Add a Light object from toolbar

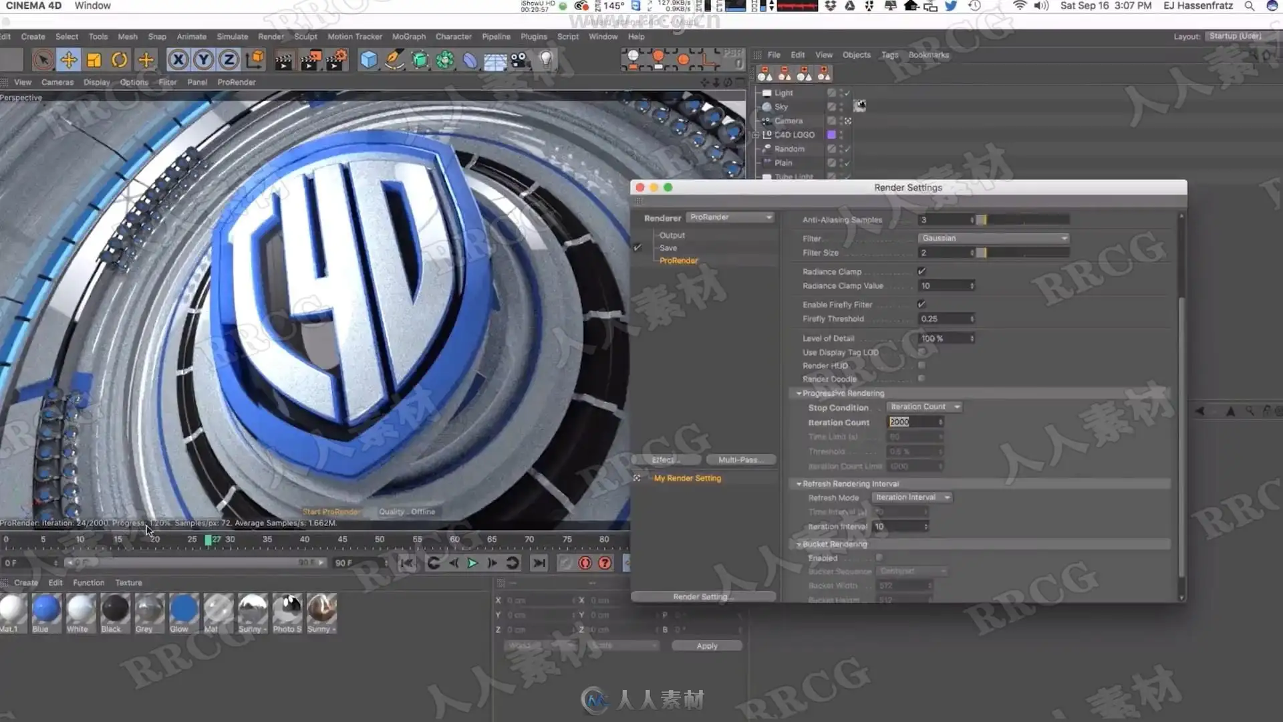pyautogui.click(x=546, y=60)
